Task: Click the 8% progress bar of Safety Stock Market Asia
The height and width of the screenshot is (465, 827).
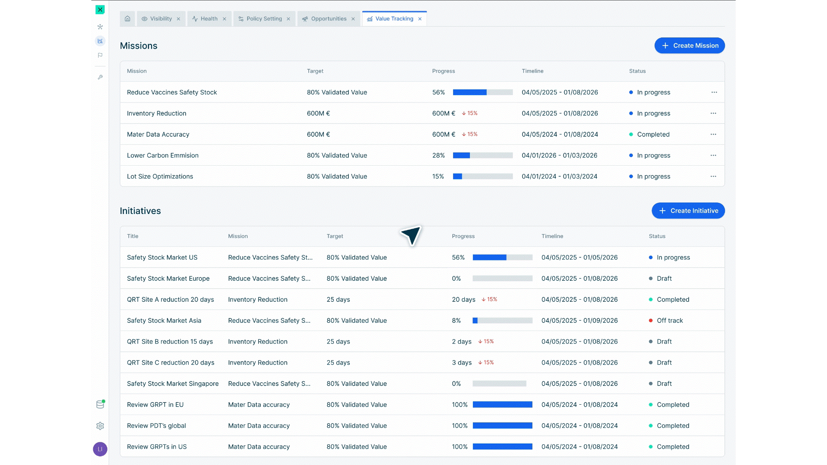Action: click(503, 321)
